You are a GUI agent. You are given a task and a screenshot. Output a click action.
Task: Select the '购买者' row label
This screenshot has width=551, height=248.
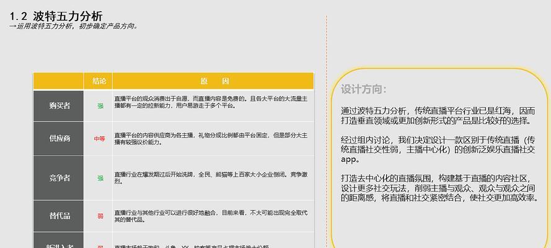click(x=60, y=105)
